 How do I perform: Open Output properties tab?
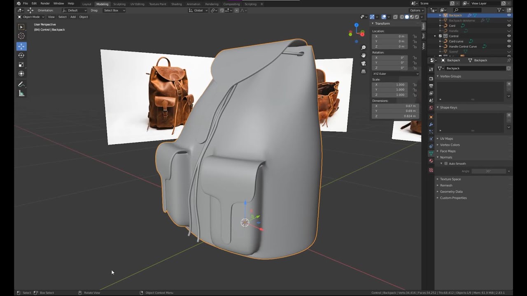(x=431, y=86)
